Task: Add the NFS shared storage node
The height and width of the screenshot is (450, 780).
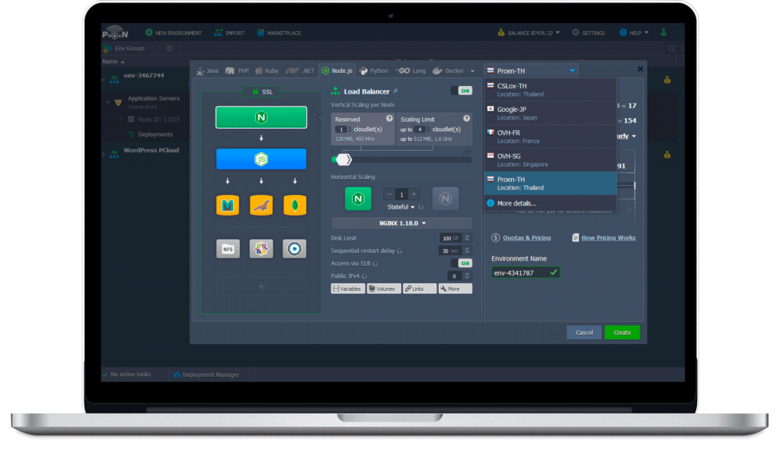Action: point(228,249)
